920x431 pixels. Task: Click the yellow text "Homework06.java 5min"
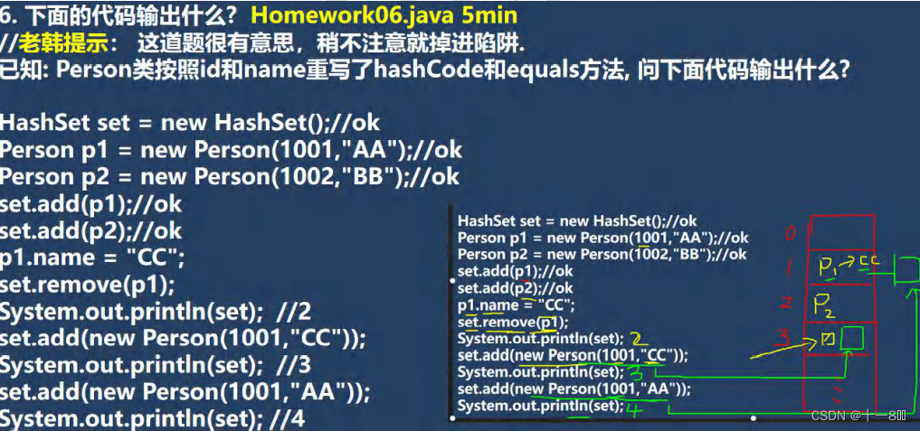point(384,16)
